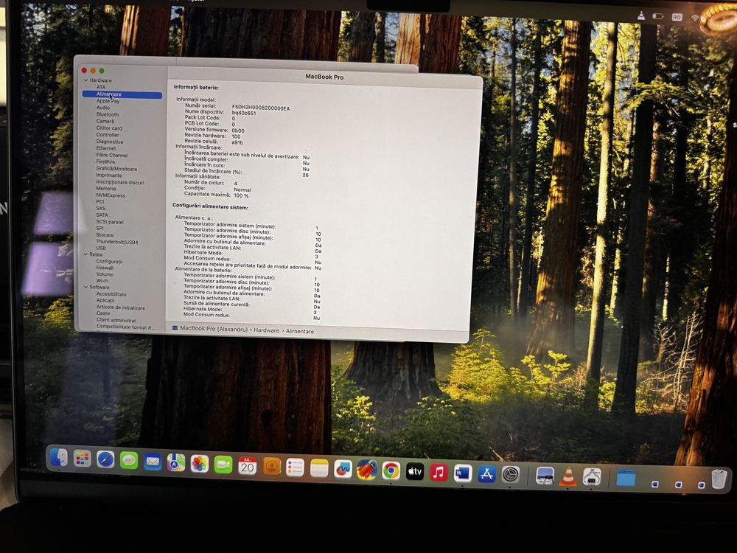Screen dimensions: 737x553
Task: Select Ethernet in the sidebar
Action: tap(105, 148)
